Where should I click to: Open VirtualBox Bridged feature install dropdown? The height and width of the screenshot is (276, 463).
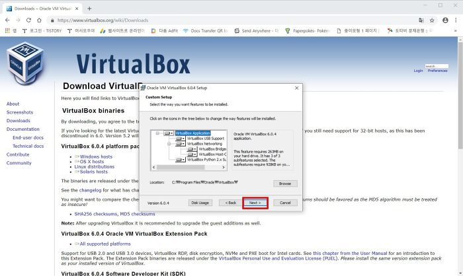[192, 149]
